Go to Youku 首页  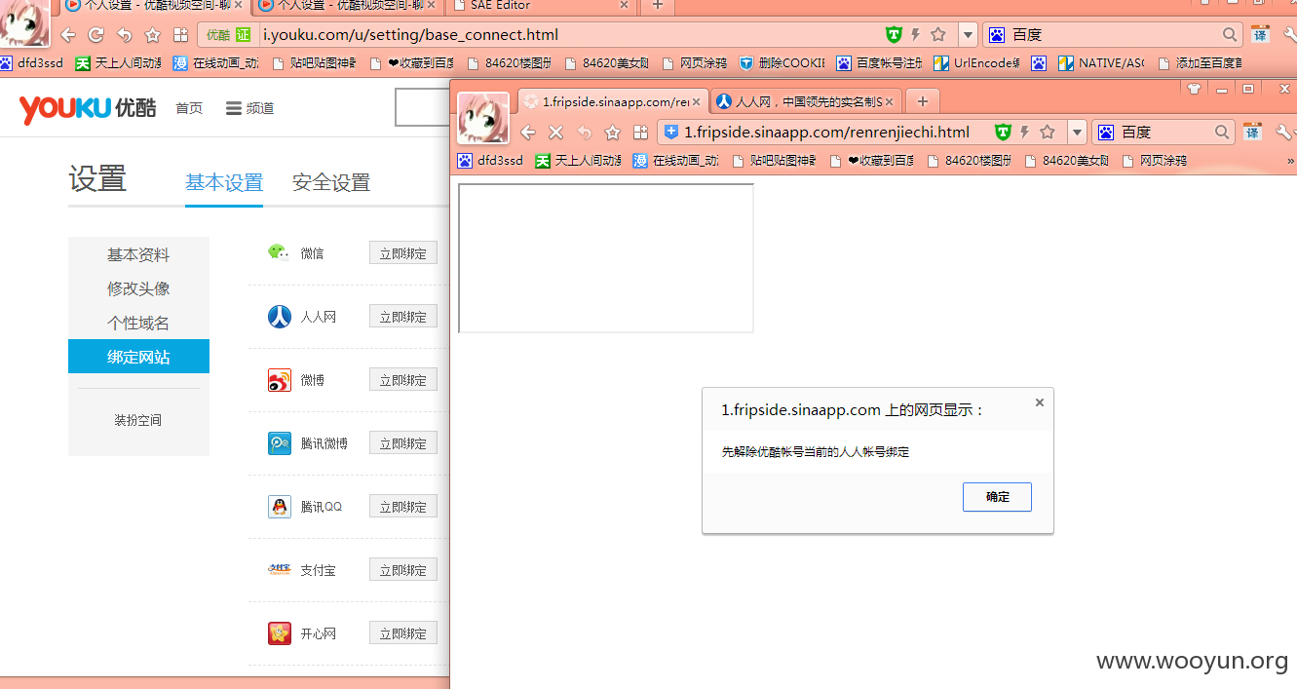coord(189,108)
